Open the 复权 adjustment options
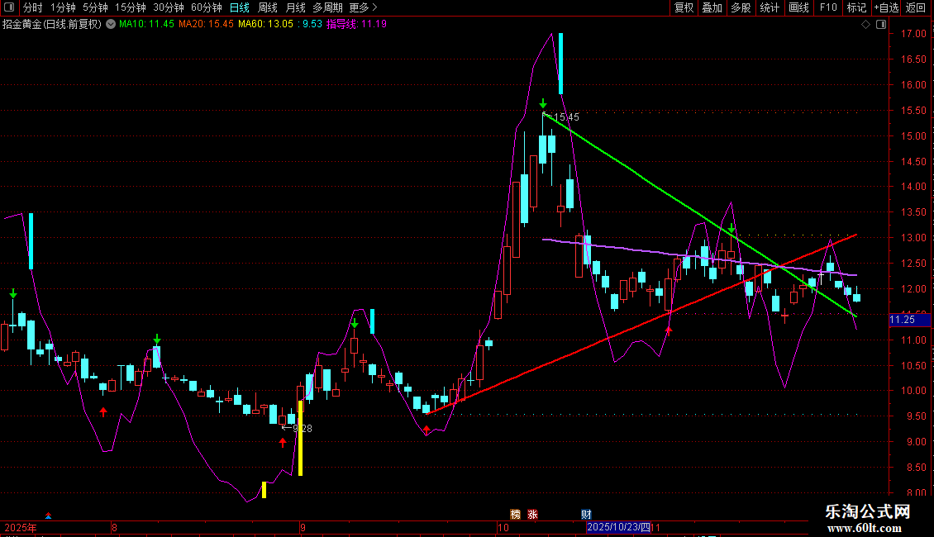This screenshot has height=537, width=934. (x=684, y=7)
